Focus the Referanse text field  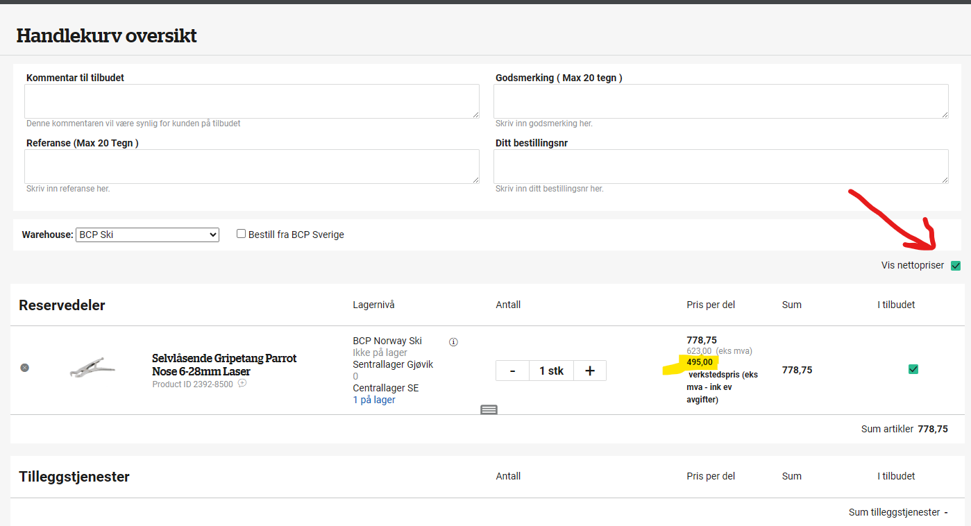(x=251, y=167)
